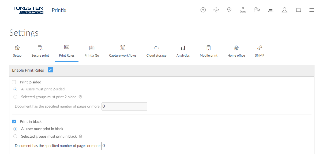Click the three-arrows icon in header
The image size is (323, 162).
pos(216,10)
